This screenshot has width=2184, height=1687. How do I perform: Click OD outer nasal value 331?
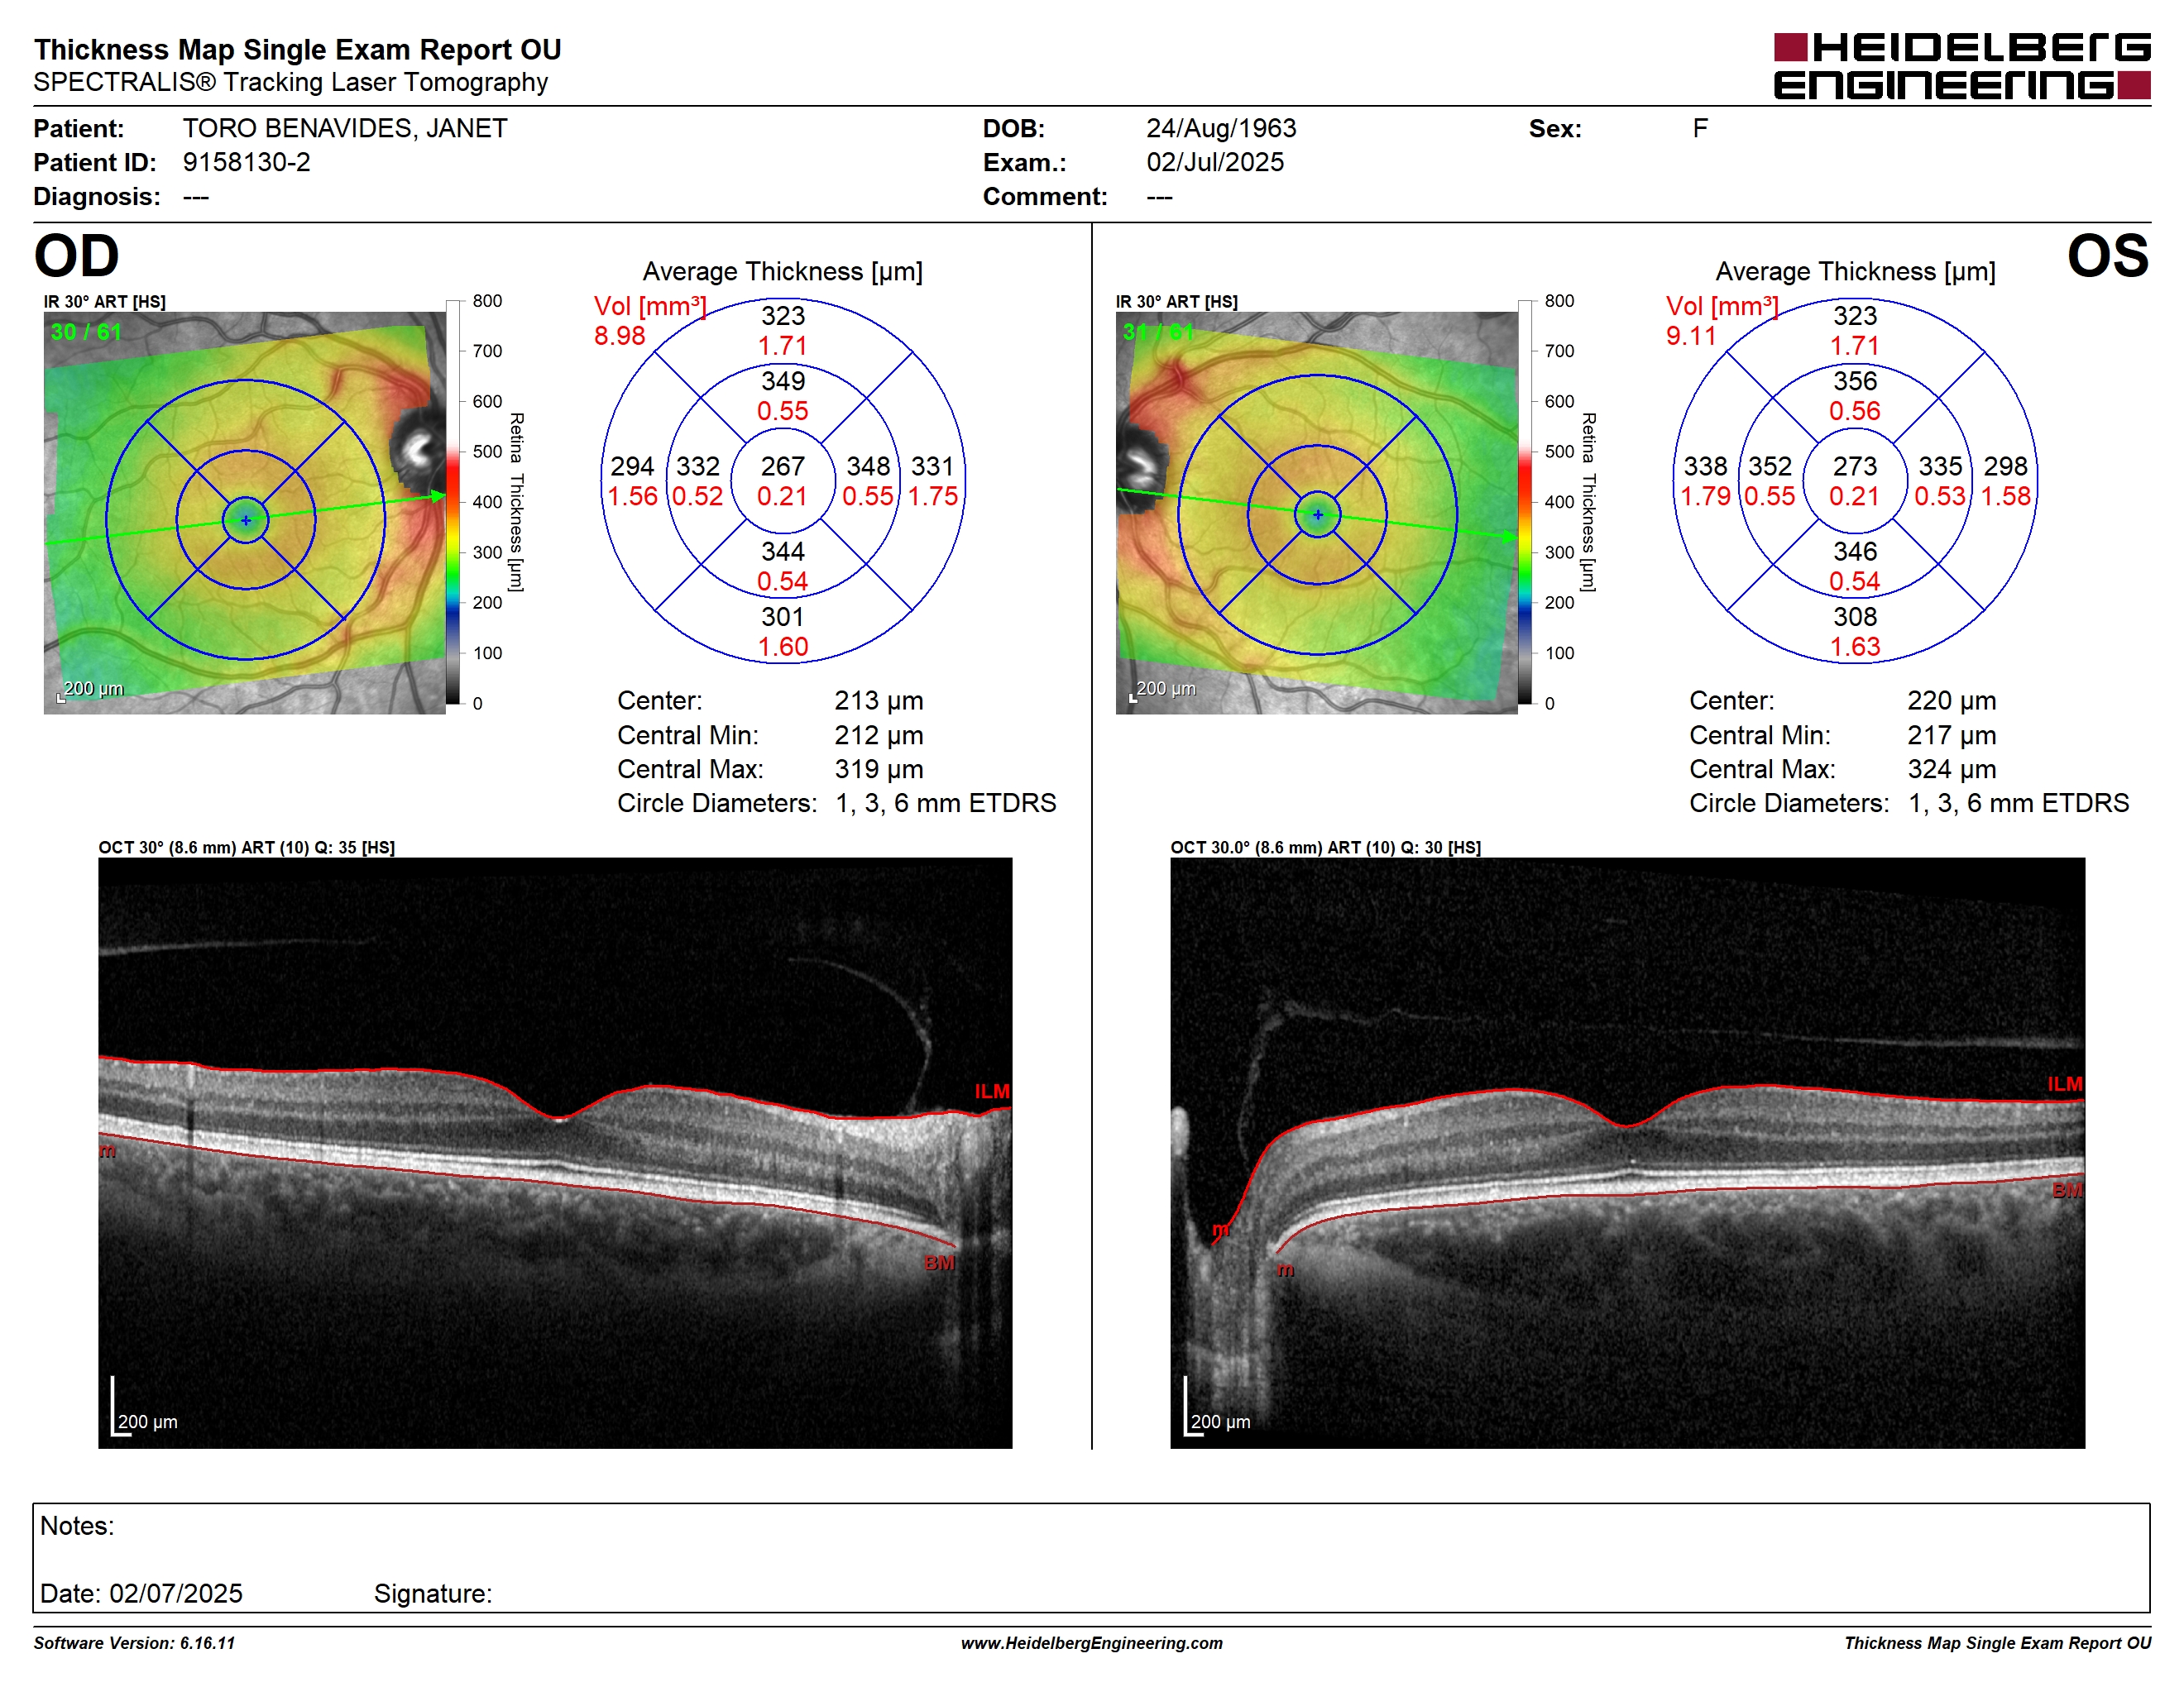932,466
